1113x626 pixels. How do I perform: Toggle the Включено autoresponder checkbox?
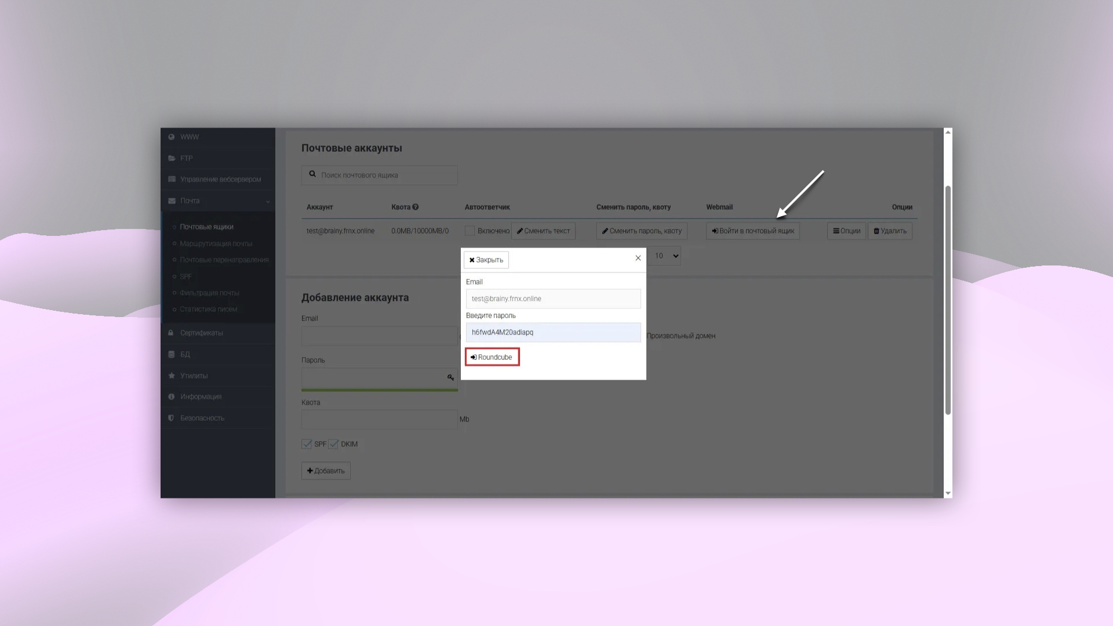coord(470,231)
